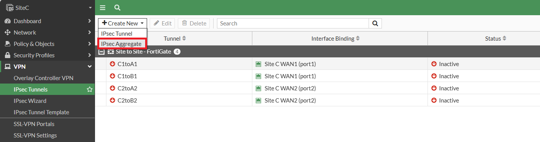
Task: Click the magnifier icon in the green header
Action: [x=117, y=8]
